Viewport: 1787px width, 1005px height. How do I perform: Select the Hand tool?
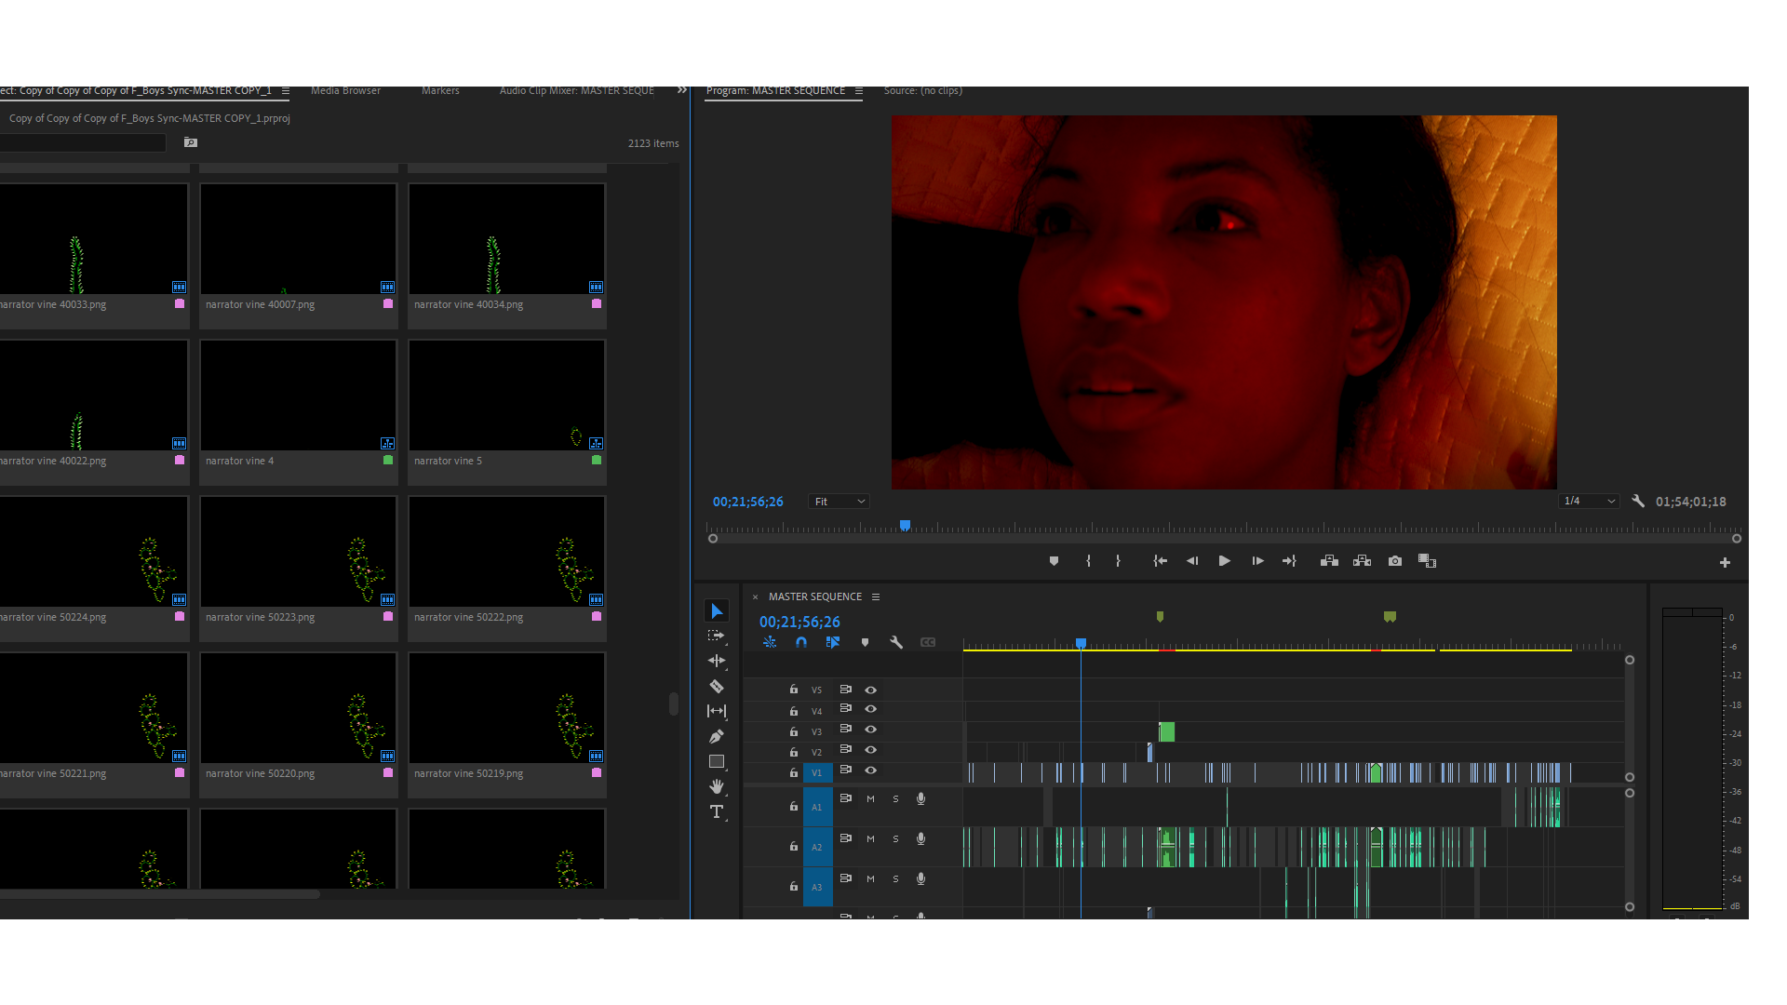716,787
